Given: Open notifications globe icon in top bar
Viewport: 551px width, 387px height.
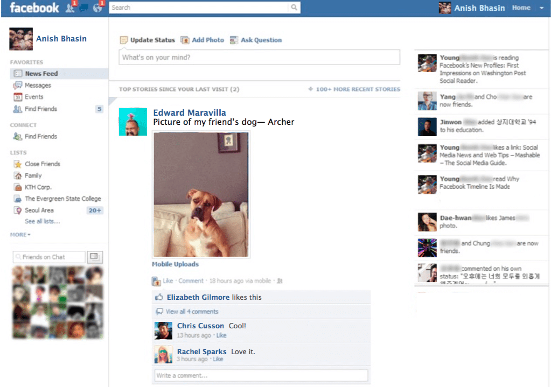Looking at the screenshot, I should point(97,8).
